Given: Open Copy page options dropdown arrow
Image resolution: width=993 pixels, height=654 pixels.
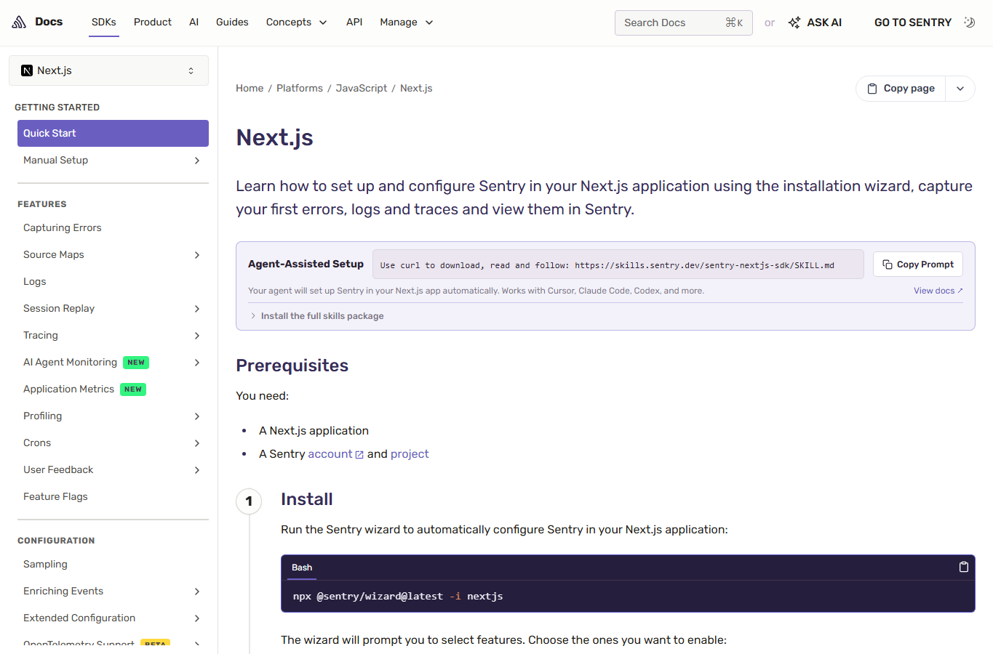Looking at the screenshot, I should point(960,89).
